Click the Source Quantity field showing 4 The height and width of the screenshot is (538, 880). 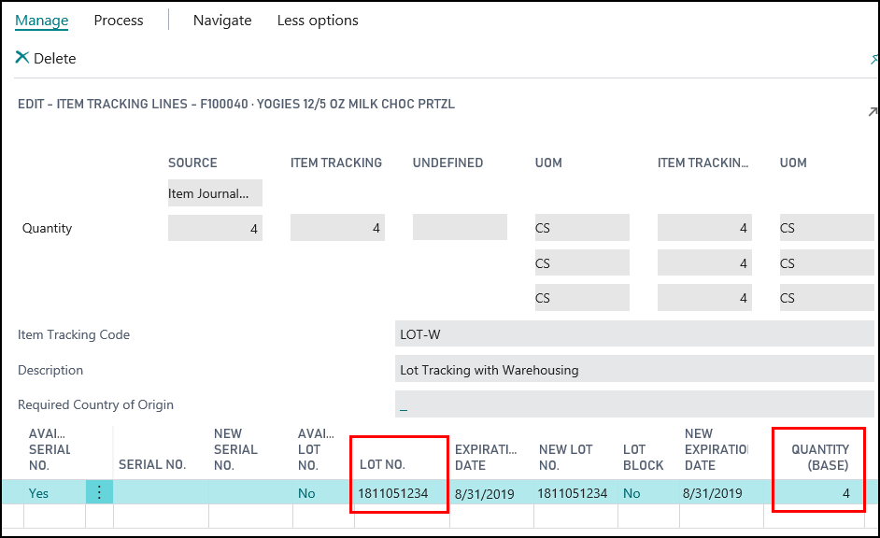tap(214, 227)
